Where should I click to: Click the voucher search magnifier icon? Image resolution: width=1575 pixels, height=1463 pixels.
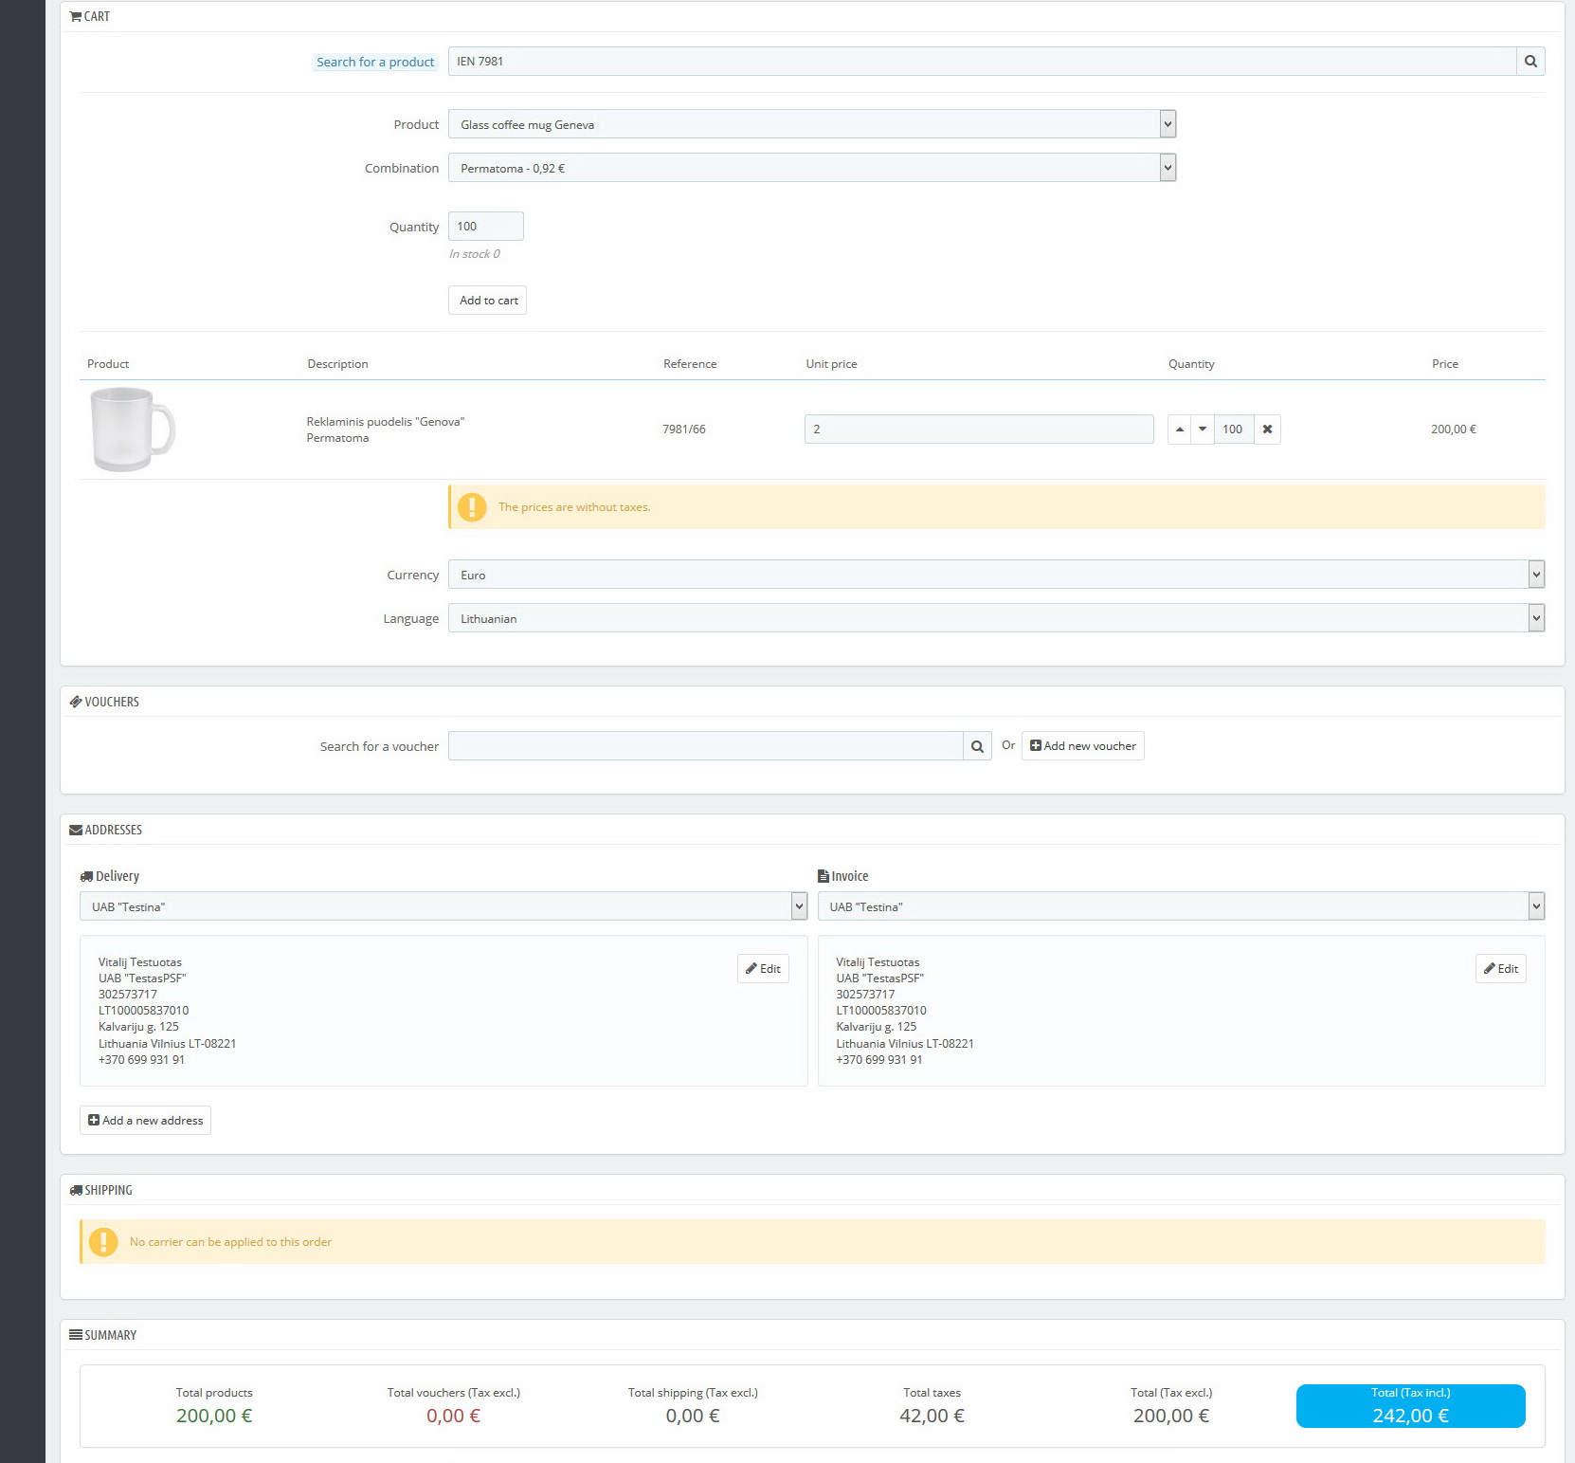[x=977, y=746]
